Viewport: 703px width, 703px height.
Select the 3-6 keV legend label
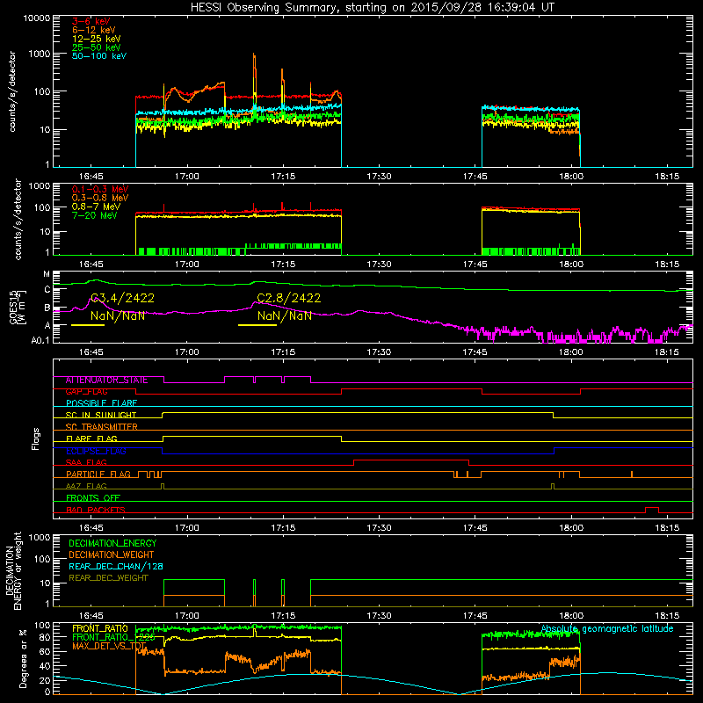tap(91, 21)
